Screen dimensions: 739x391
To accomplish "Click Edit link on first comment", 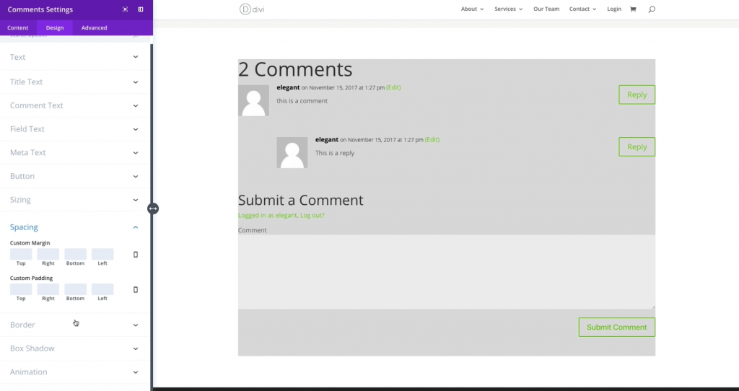I will pyautogui.click(x=393, y=87).
